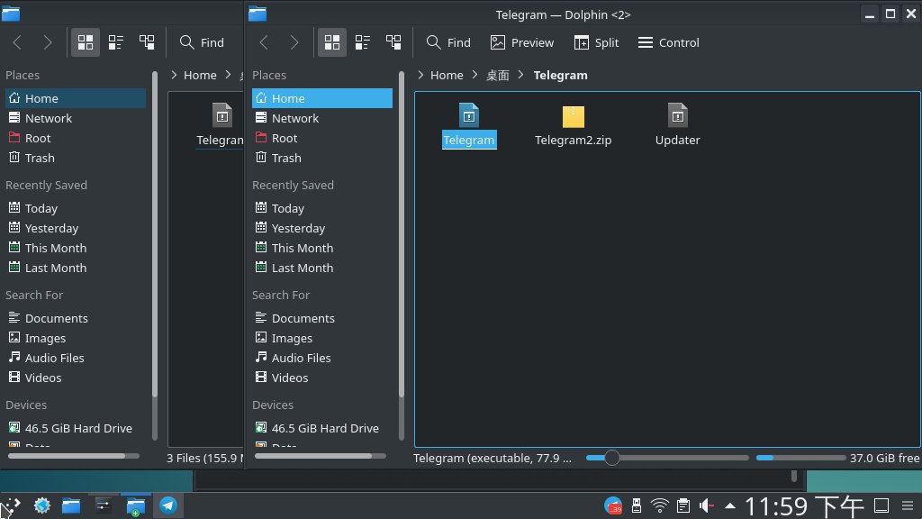Click left window Places horizontal scrollbar
Viewport: 922px width, 519px height.
(x=67, y=456)
